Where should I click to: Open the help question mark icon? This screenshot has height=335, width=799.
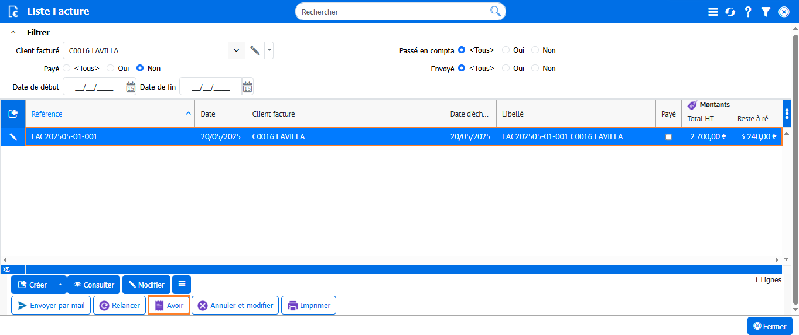tap(748, 12)
